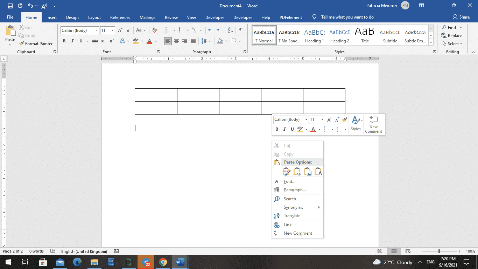Click the Subscript icon in Font group

[103, 41]
